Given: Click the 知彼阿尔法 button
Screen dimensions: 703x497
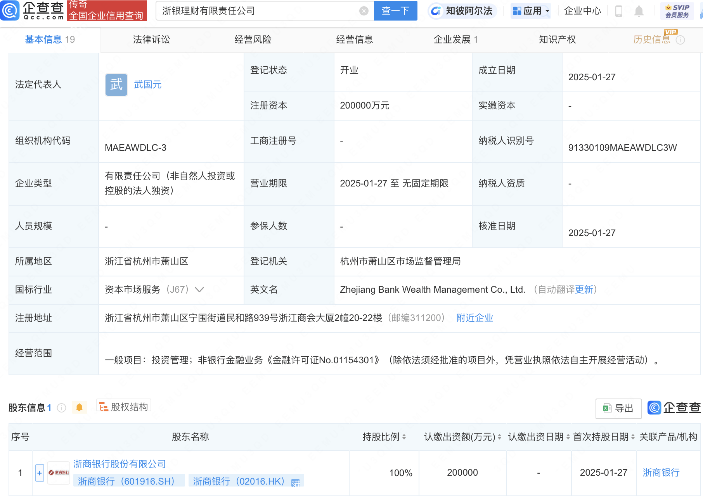Looking at the screenshot, I should point(462,11).
